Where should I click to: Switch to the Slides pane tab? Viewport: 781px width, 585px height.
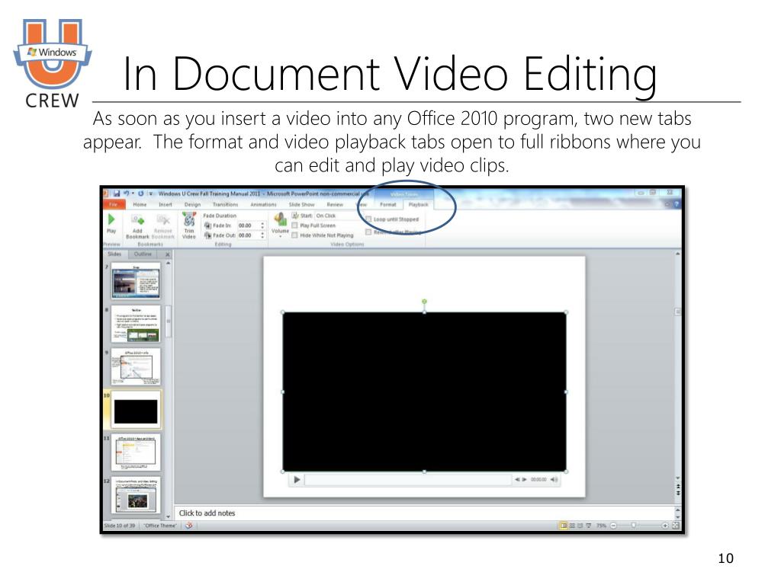point(114,254)
